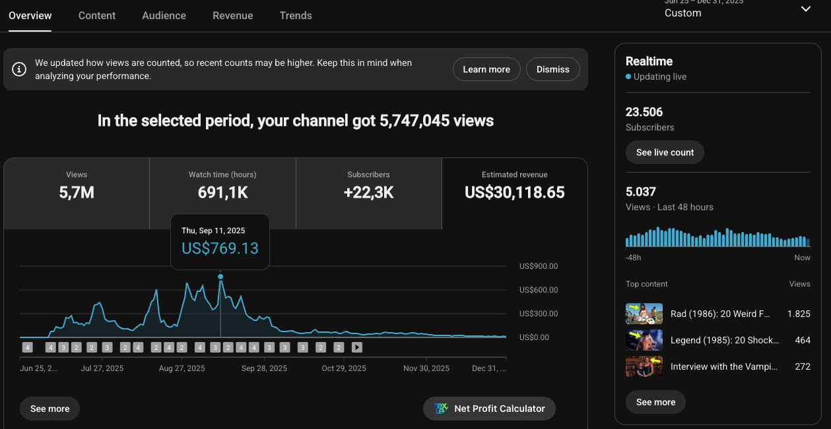The width and height of the screenshot is (831, 429).
Task: Click the 'Rad (1986): 20 Weird F...' title
Action: [x=720, y=314]
